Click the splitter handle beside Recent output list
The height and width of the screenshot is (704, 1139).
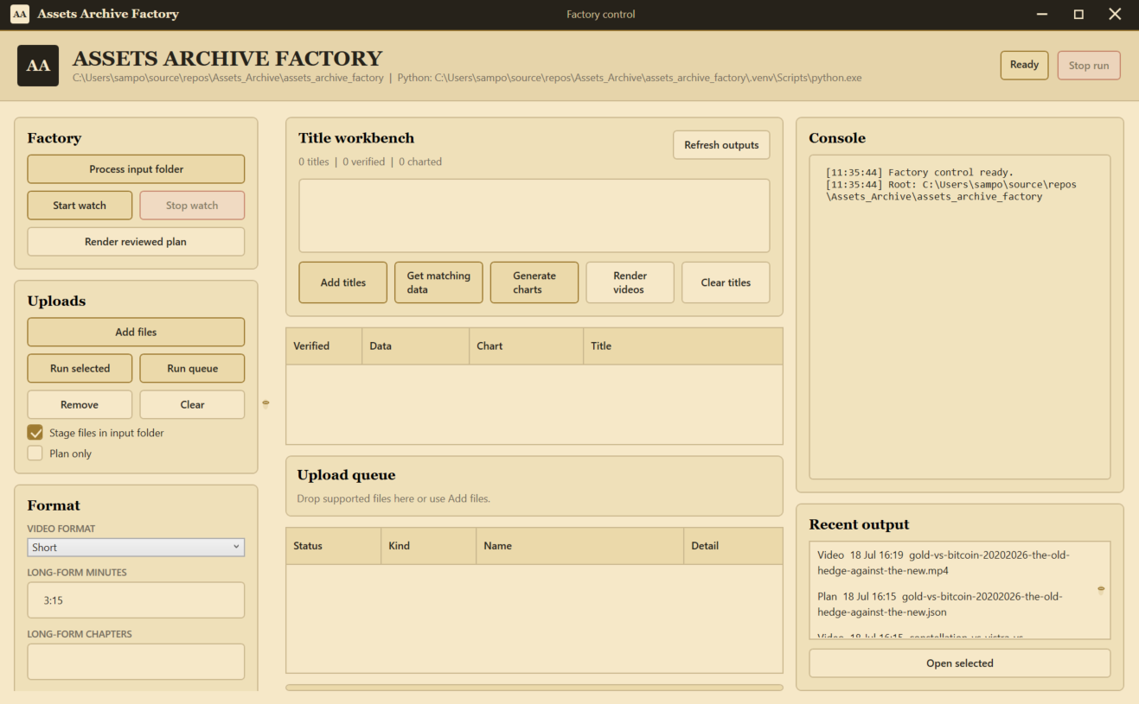(x=1101, y=590)
